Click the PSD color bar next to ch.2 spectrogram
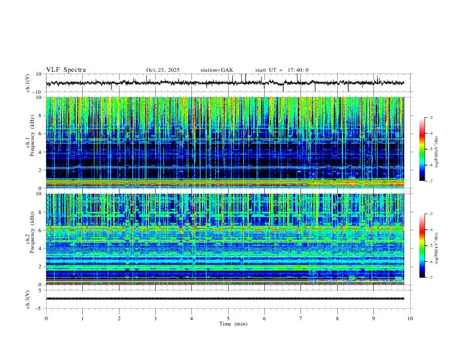The width and height of the screenshot is (462, 357). [x=422, y=246]
